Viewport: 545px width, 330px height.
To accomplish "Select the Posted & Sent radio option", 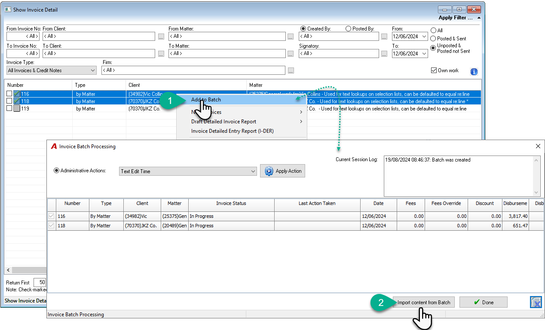I will coord(433,39).
